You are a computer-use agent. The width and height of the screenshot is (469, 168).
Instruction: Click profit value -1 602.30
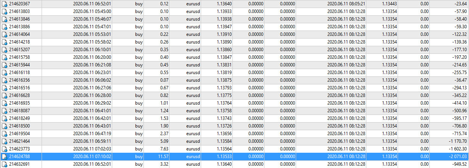(458, 149)
